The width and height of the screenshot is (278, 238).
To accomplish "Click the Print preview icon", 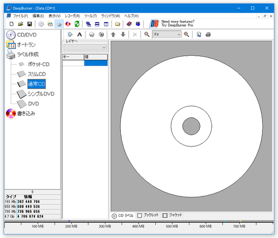I will (199, 34).
